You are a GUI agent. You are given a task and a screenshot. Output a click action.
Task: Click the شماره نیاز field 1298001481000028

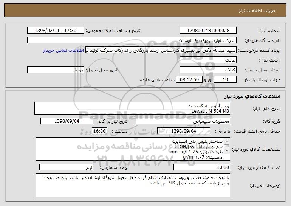pyautogui.click(x=208, y=31)
